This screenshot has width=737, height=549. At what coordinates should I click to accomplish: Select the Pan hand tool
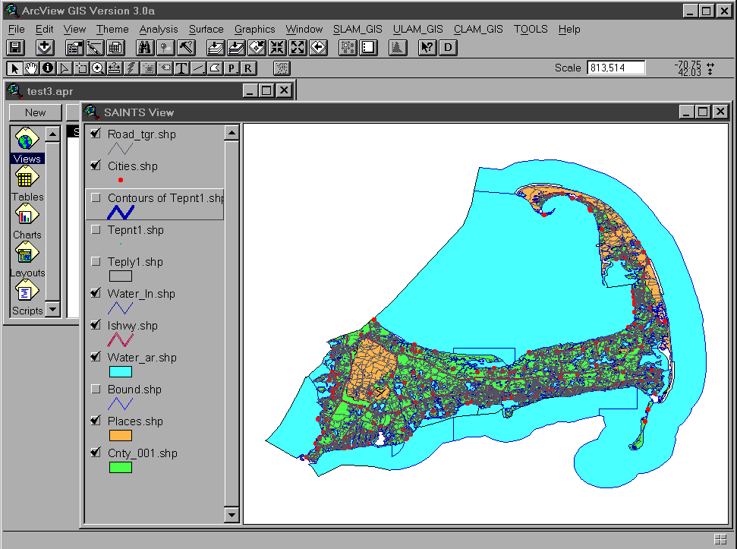point(31,68)
